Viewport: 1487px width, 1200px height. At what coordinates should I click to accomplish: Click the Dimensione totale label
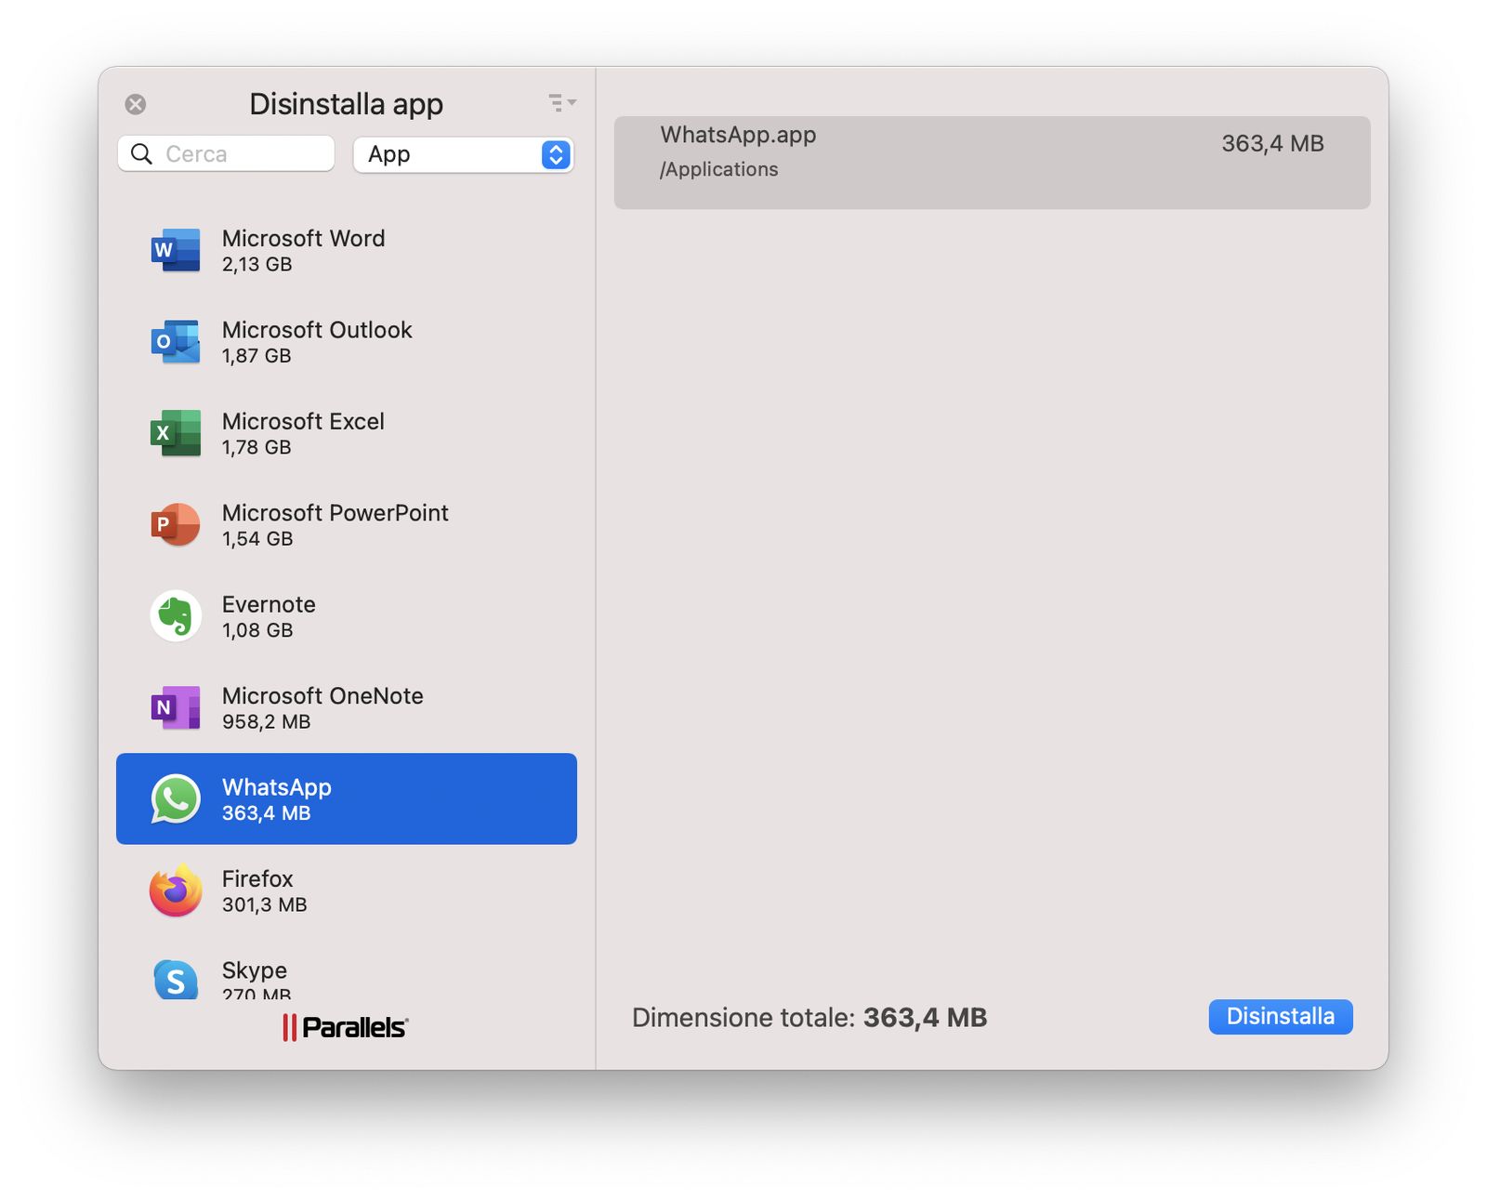click(743, 1018)
